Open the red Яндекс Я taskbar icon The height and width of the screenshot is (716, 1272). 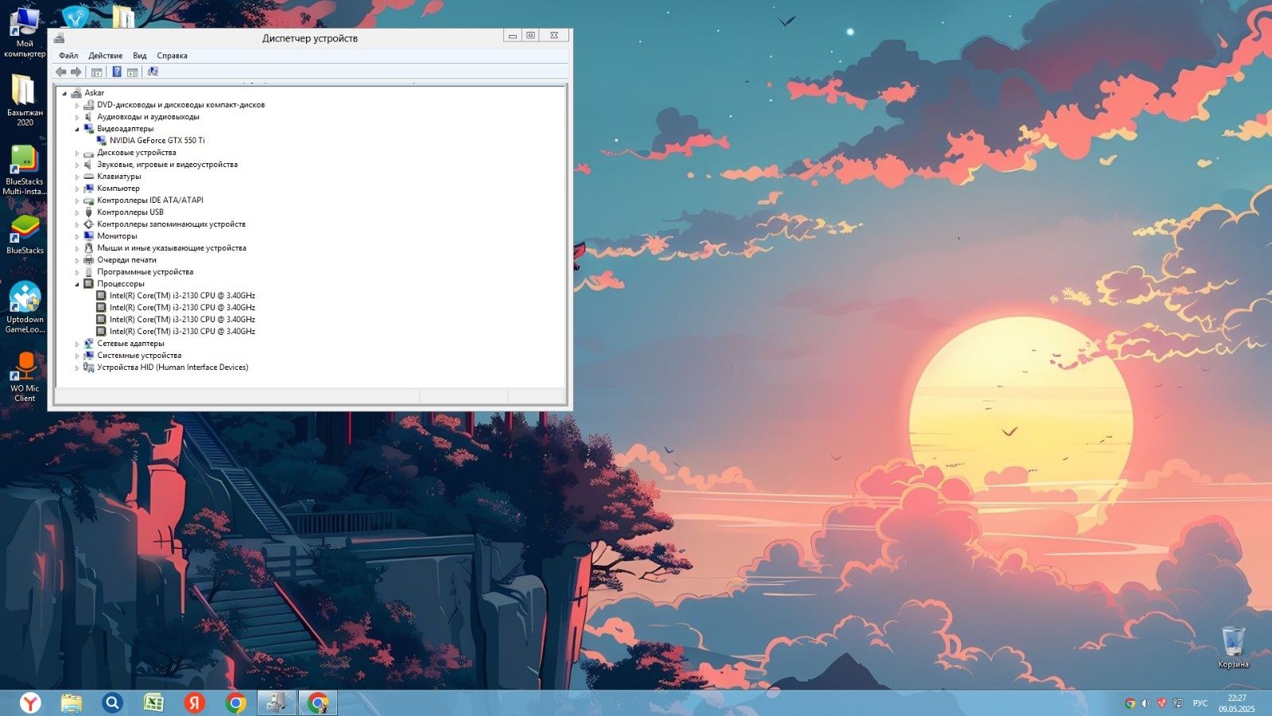click(194, 703)
